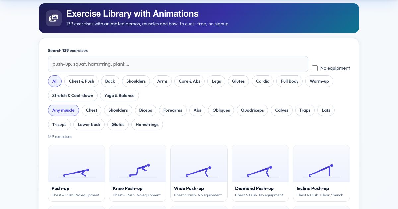The image size is (398, 209).
Task: Click the "Incline Push-up" card title
Action: tap(313, 188)
